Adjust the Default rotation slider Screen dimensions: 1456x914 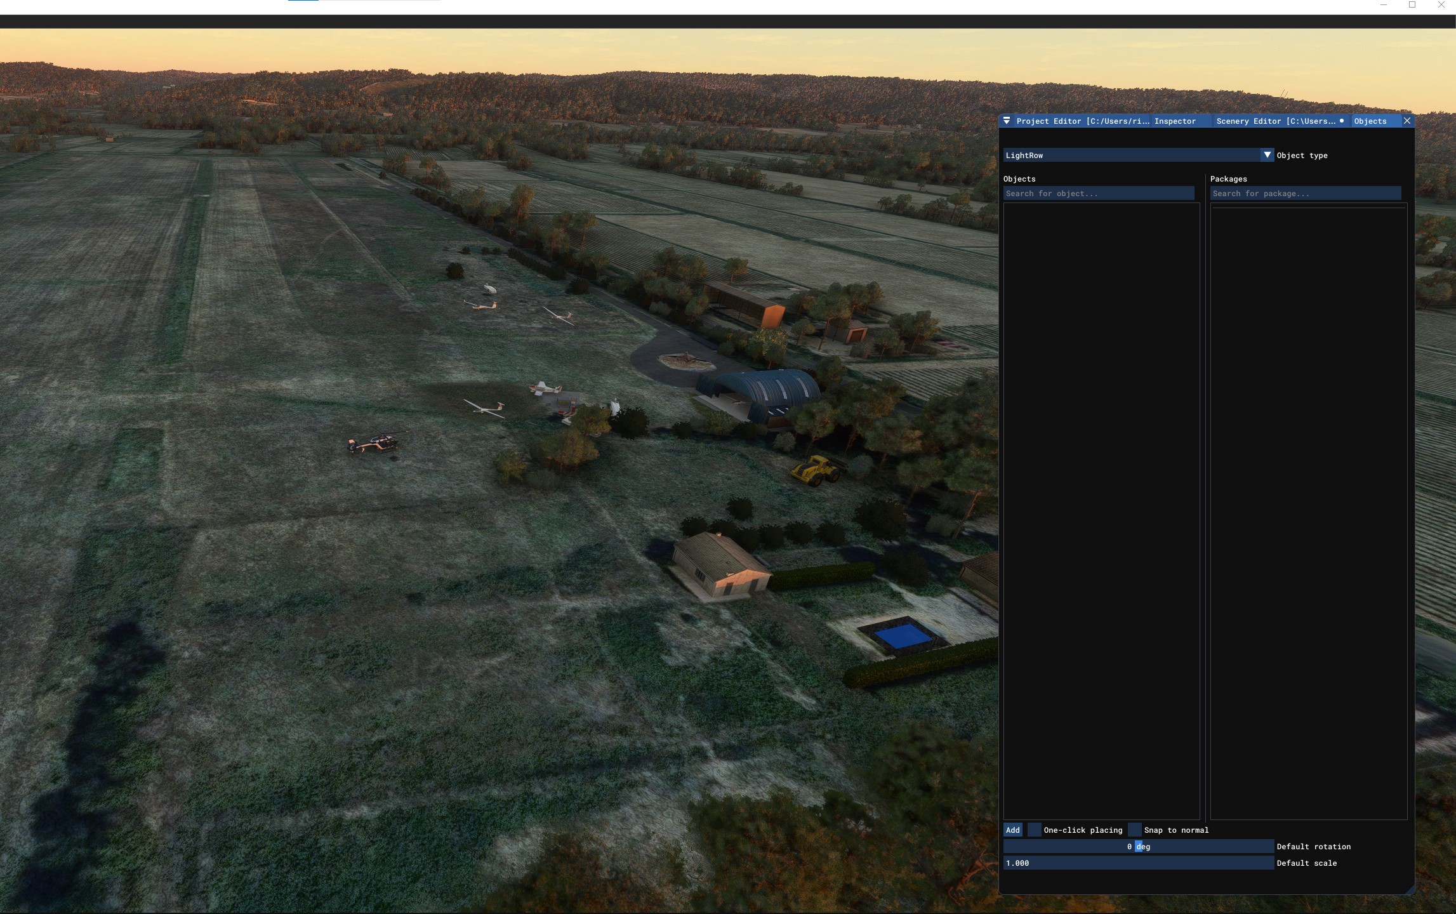click(x=1139, y=847)
